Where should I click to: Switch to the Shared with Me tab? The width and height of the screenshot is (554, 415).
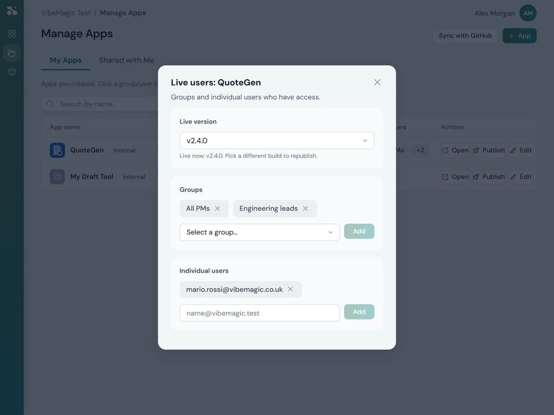pos(126,60)
